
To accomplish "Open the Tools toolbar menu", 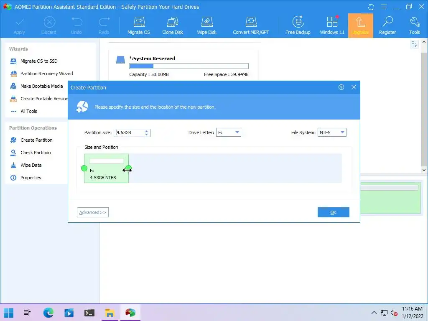I will pos(414,25).
